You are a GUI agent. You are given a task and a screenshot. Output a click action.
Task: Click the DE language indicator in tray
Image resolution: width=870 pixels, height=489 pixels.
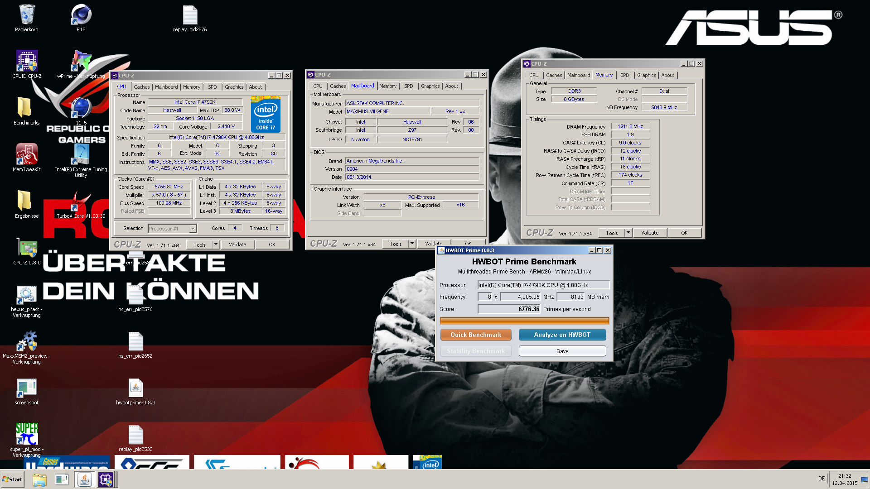[822, 479]
